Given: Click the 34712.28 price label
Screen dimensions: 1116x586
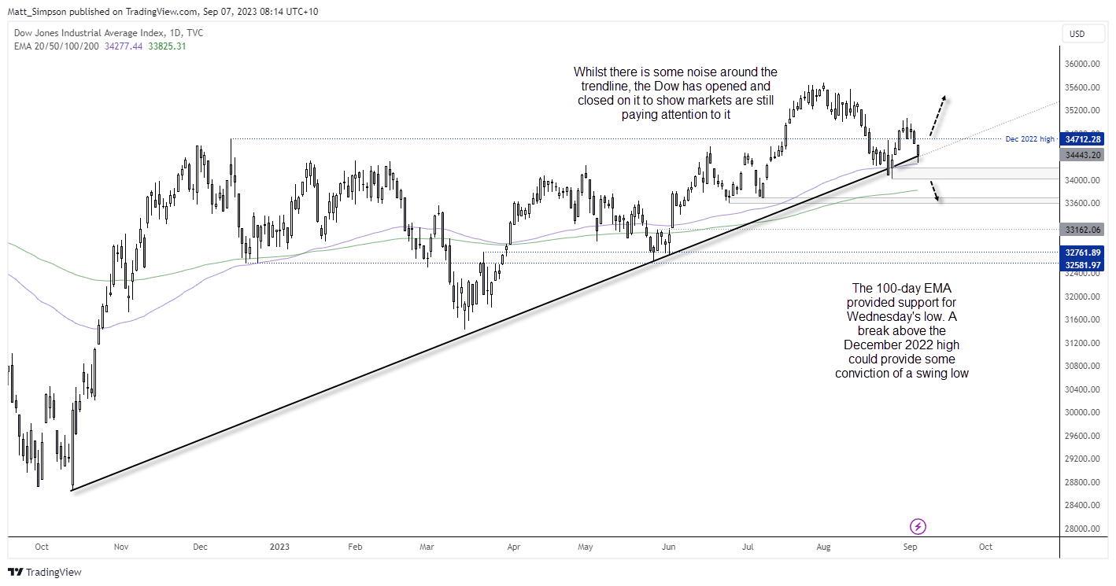Looking at the screenshot, I should point(1083,139).
